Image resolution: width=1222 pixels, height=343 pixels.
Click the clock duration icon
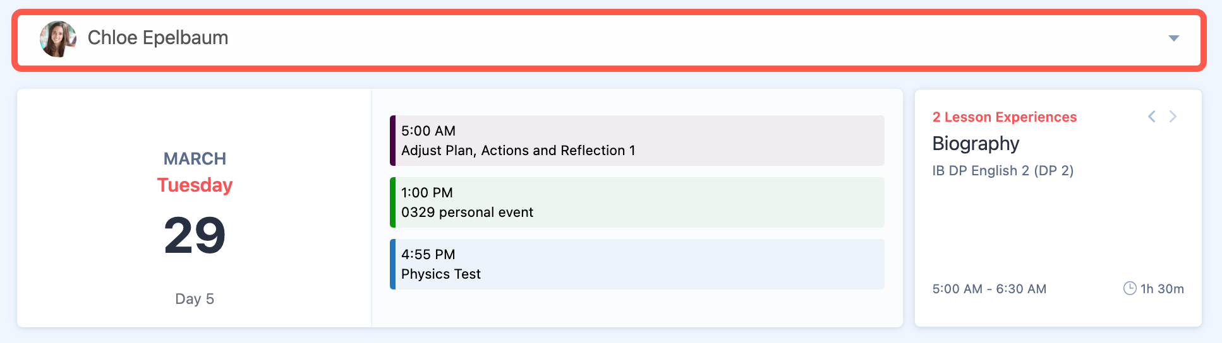click(x=1130, y=289)
